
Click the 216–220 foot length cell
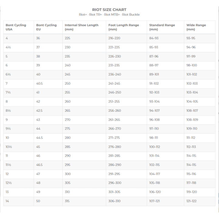127,38
